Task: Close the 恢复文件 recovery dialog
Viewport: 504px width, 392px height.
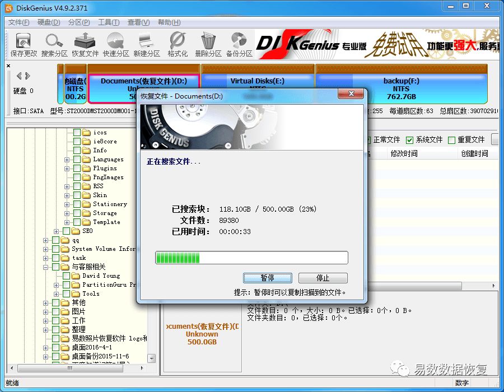Action: click(351, 94)
